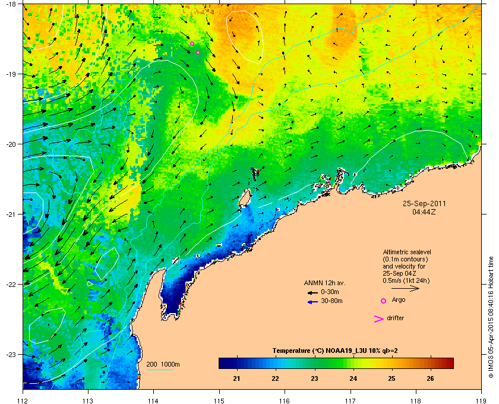The image size is (499, 404).
Task: Click the cyan 200 1000m depth contour line sample
Action: pyautogui.click(x=159, y=370)
